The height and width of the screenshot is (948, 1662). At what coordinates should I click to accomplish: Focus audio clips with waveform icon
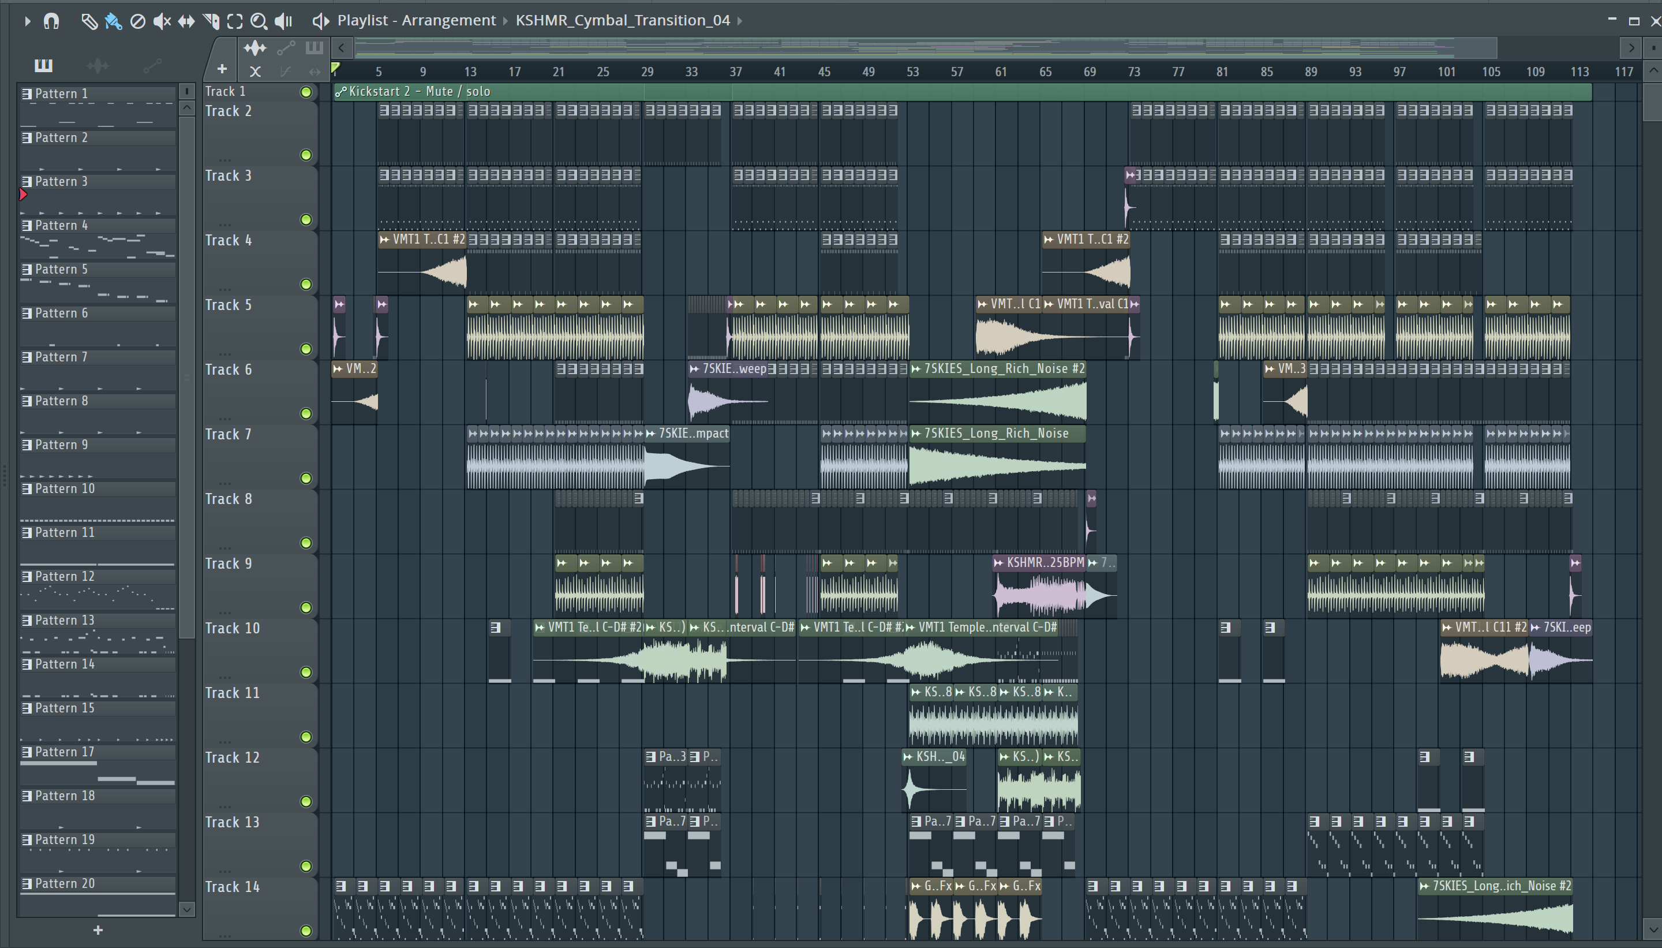[x=254, y=47]
